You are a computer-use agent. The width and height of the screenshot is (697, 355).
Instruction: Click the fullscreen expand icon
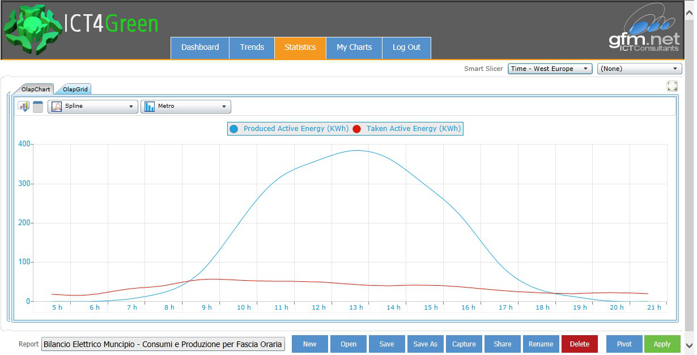[x=672, y=86]
